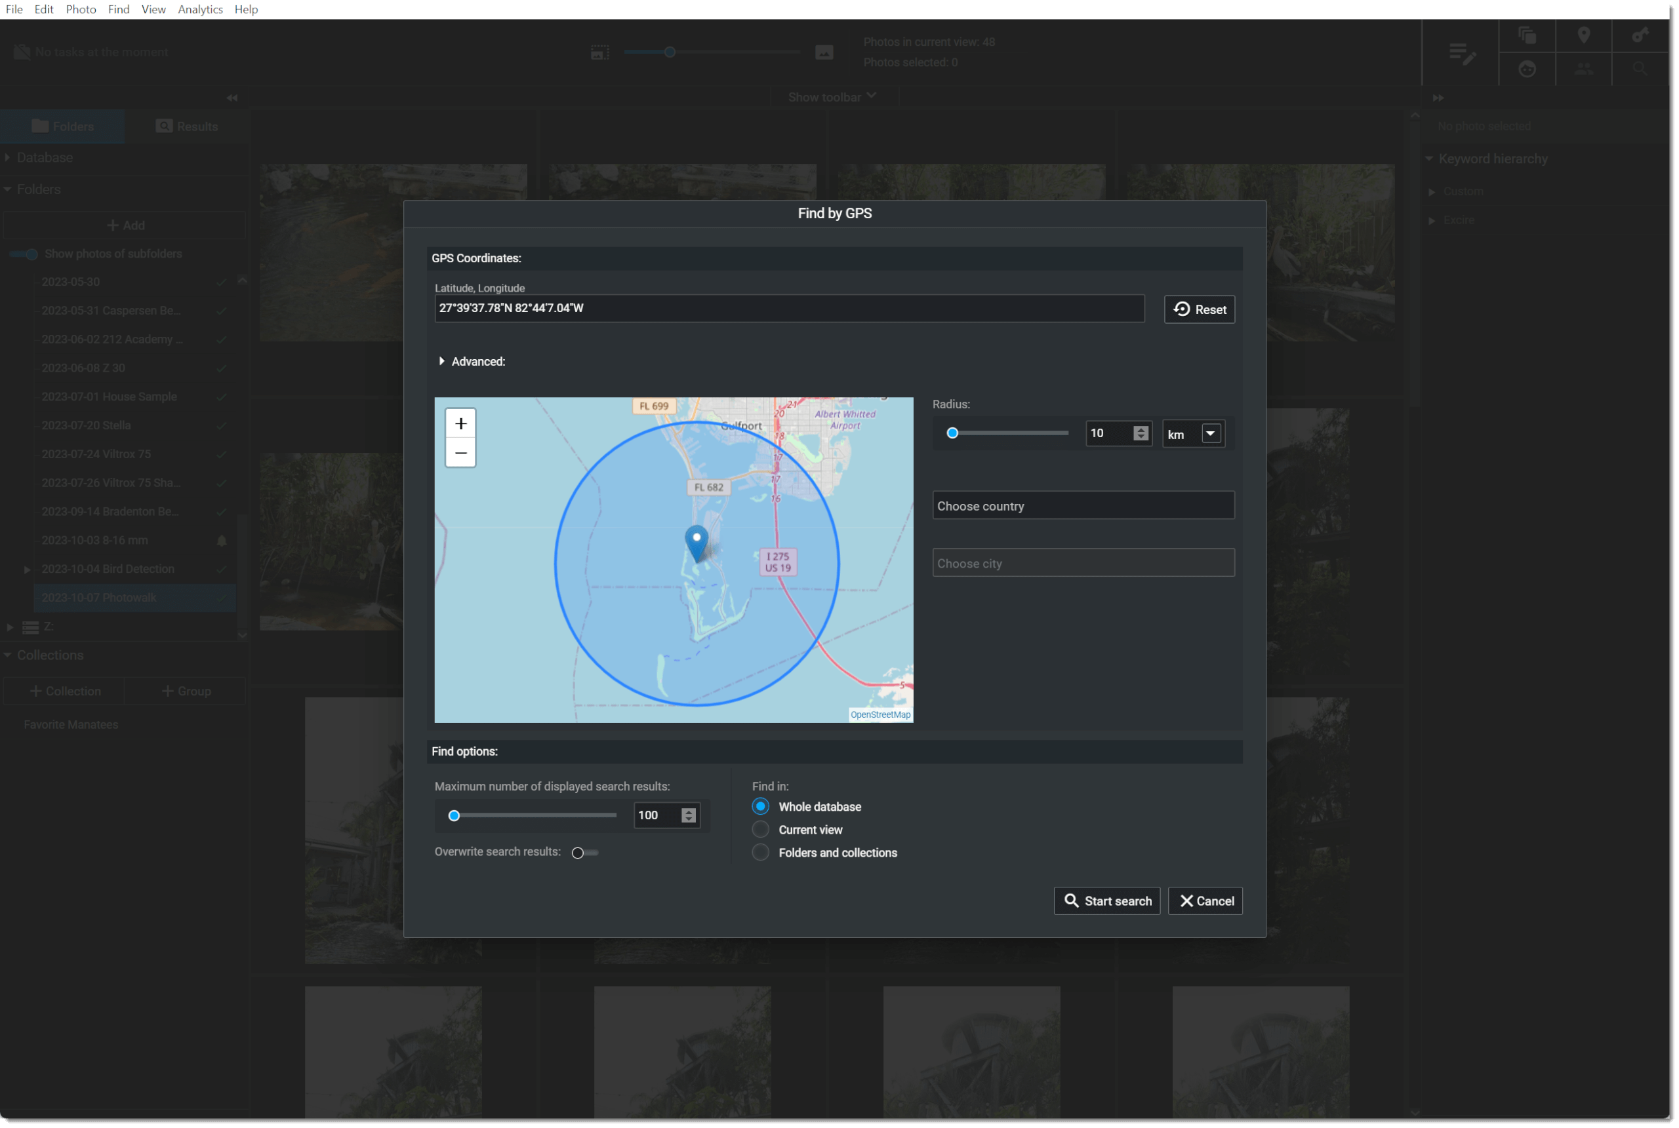Image resolution: width=1679 pixels, height=1128 pixels.
Task: Click the blue map location pin
Action: pyautogui.click(x=696, y=541)
